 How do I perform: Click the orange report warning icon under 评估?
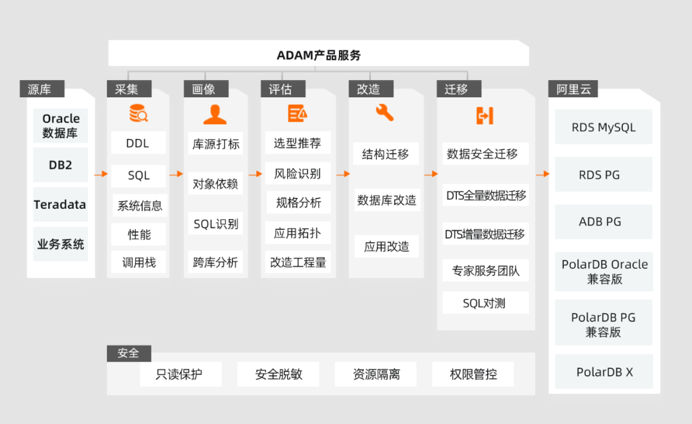click(x=297, y=113)
